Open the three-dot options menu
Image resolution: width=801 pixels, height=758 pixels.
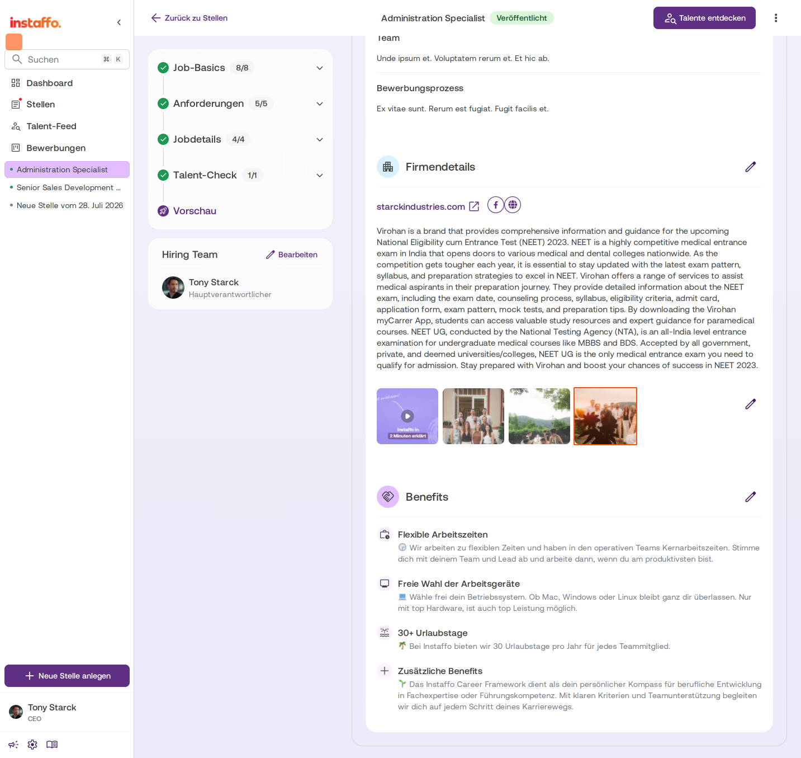pyautogui.click(x=775, y=18)
